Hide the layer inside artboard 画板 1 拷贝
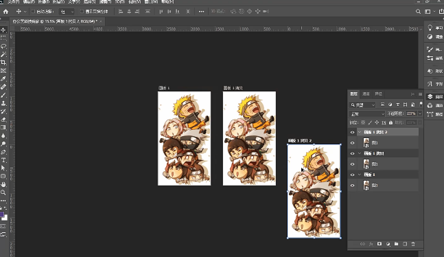 coord(352,164)
